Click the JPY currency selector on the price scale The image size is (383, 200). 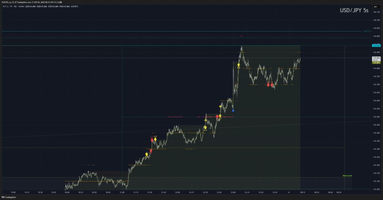pos(376,7)
